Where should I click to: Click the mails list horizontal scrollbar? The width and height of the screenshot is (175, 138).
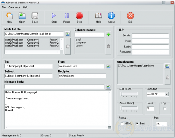point(32,52)
